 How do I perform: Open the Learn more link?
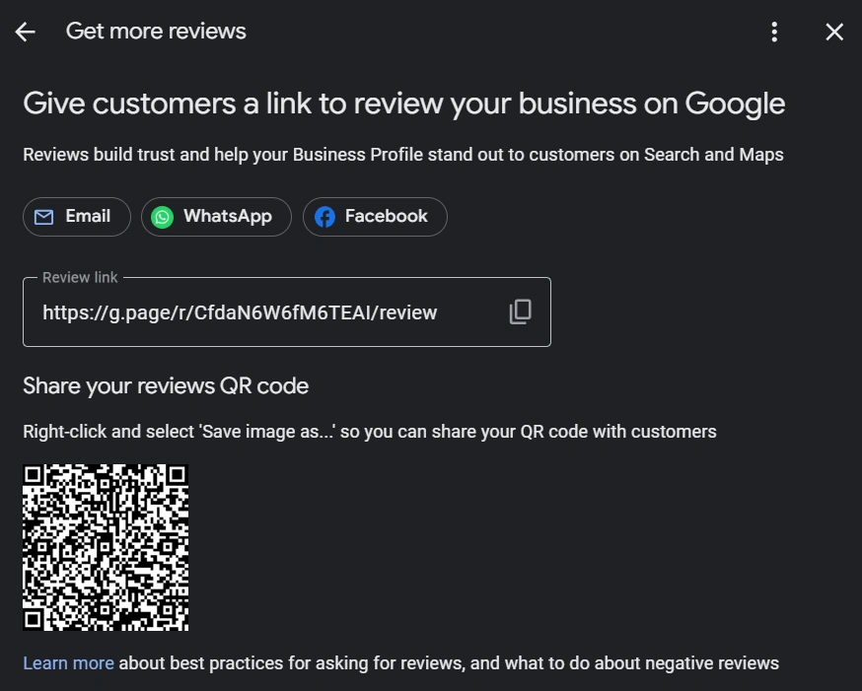(68, 662)
